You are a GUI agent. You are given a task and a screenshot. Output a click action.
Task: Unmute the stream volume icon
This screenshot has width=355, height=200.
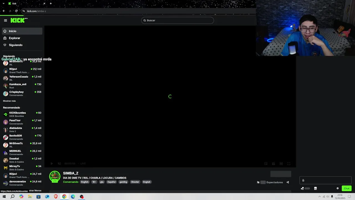coord(59,164)
